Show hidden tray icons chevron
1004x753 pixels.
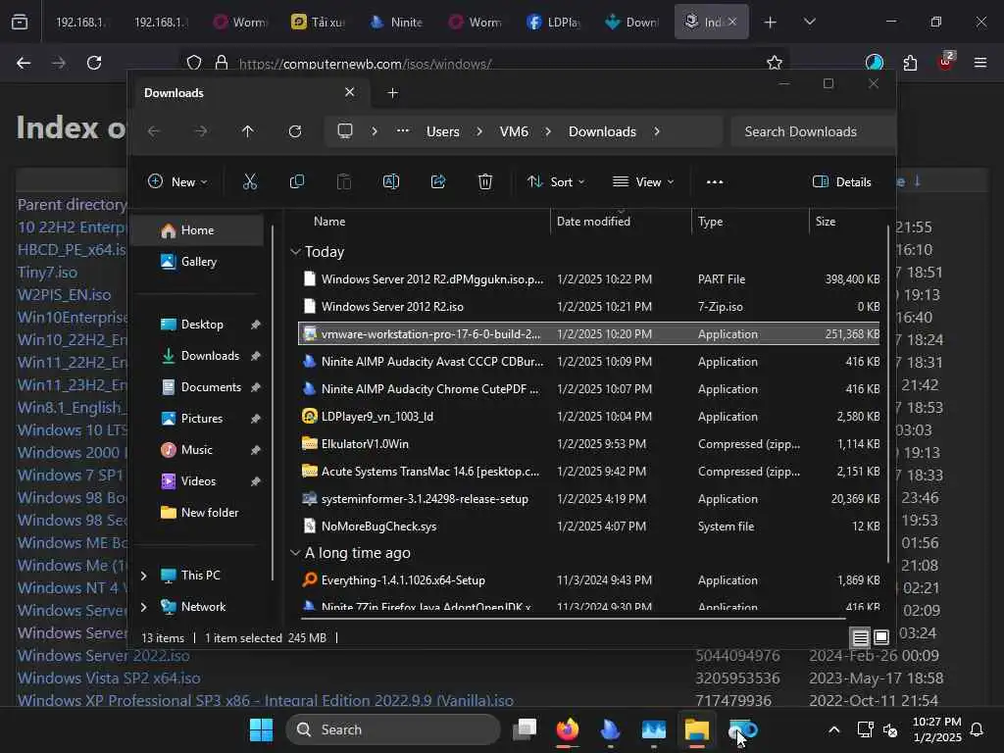[834, 729]
